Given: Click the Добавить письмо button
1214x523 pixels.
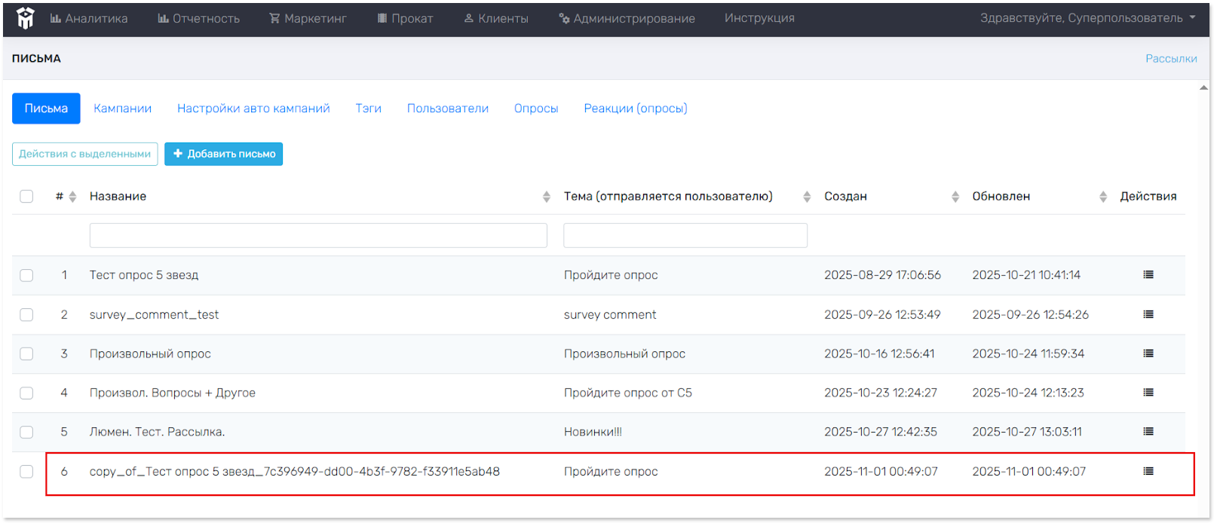Looking at the screenshot, I should (x=223, y=154).
